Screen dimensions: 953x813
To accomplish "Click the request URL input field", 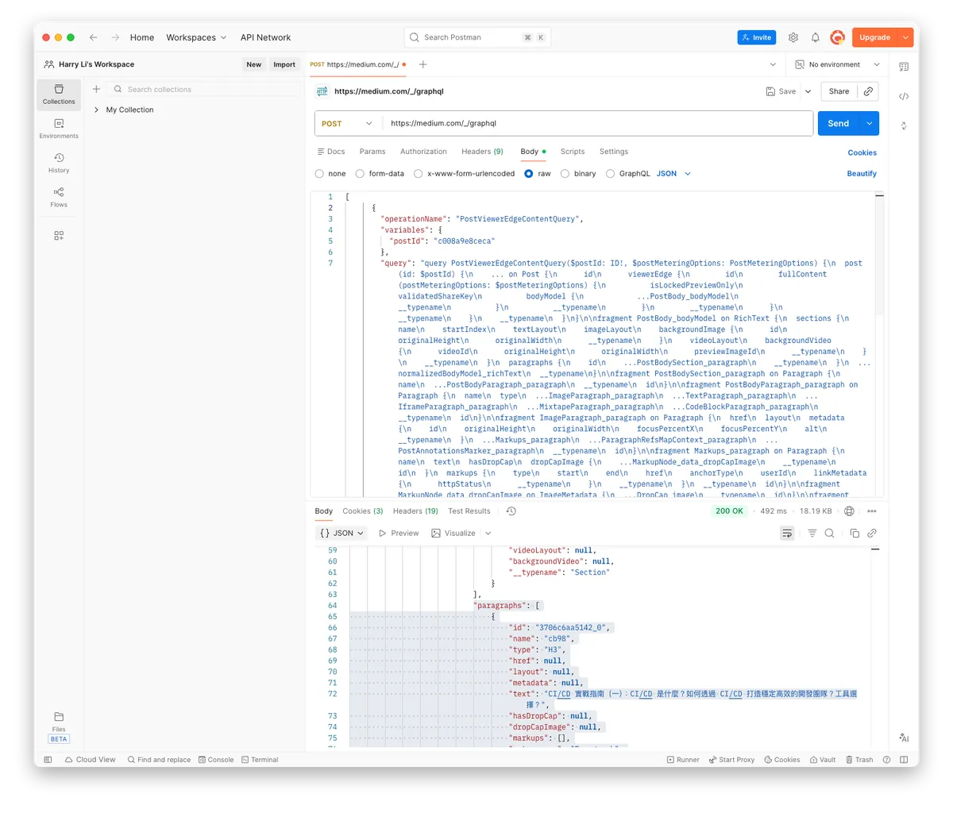I will 596,124.
